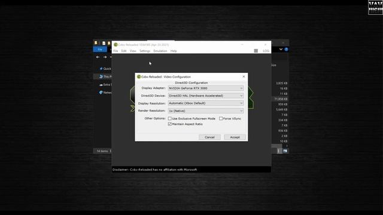Open the Cxbx-Reloaded View menu

(x=133, y=51)
